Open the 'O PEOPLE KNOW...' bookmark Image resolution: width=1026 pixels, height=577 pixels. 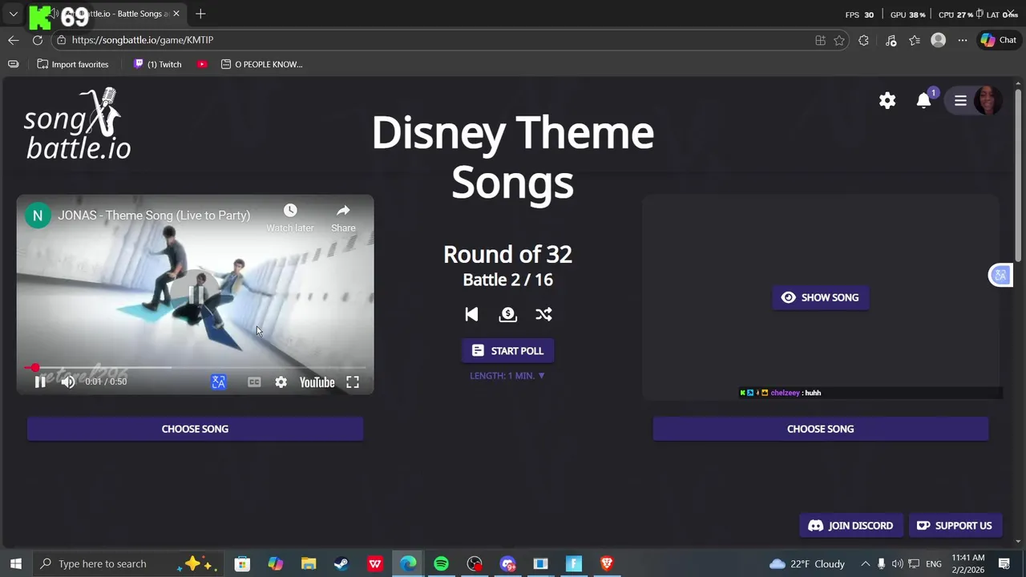pyautogui.click(x=262, y=64)
